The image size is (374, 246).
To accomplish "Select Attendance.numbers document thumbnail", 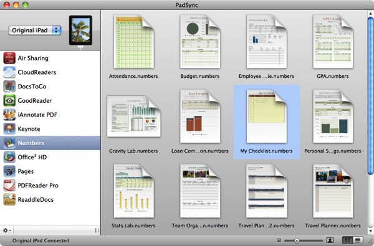I will (133, 42).
